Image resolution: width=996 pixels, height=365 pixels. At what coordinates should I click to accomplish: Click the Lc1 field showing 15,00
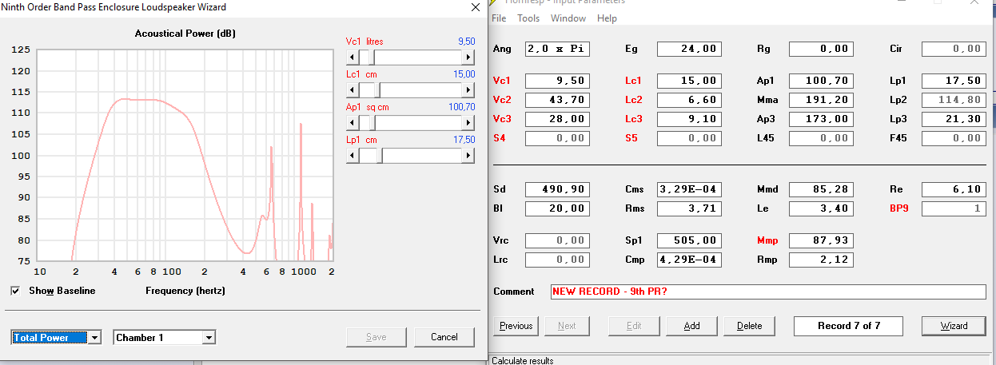pos(689,81)
